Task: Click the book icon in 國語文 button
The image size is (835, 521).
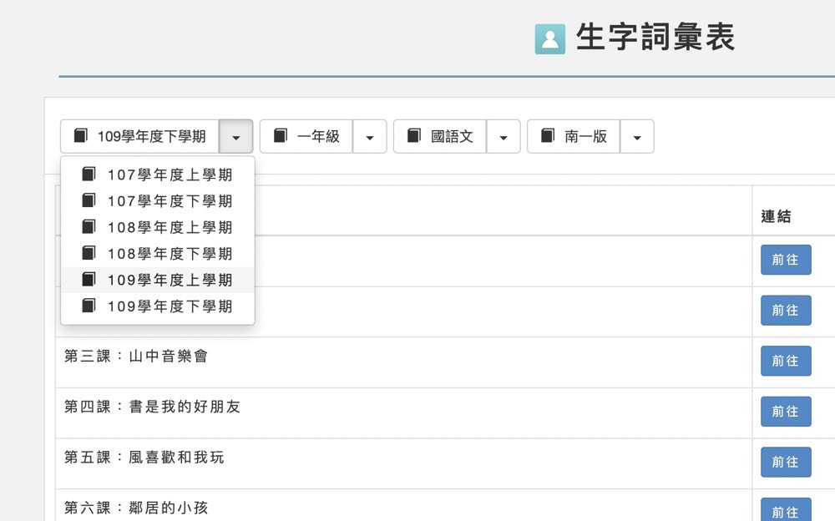Action: coord(414,136)
